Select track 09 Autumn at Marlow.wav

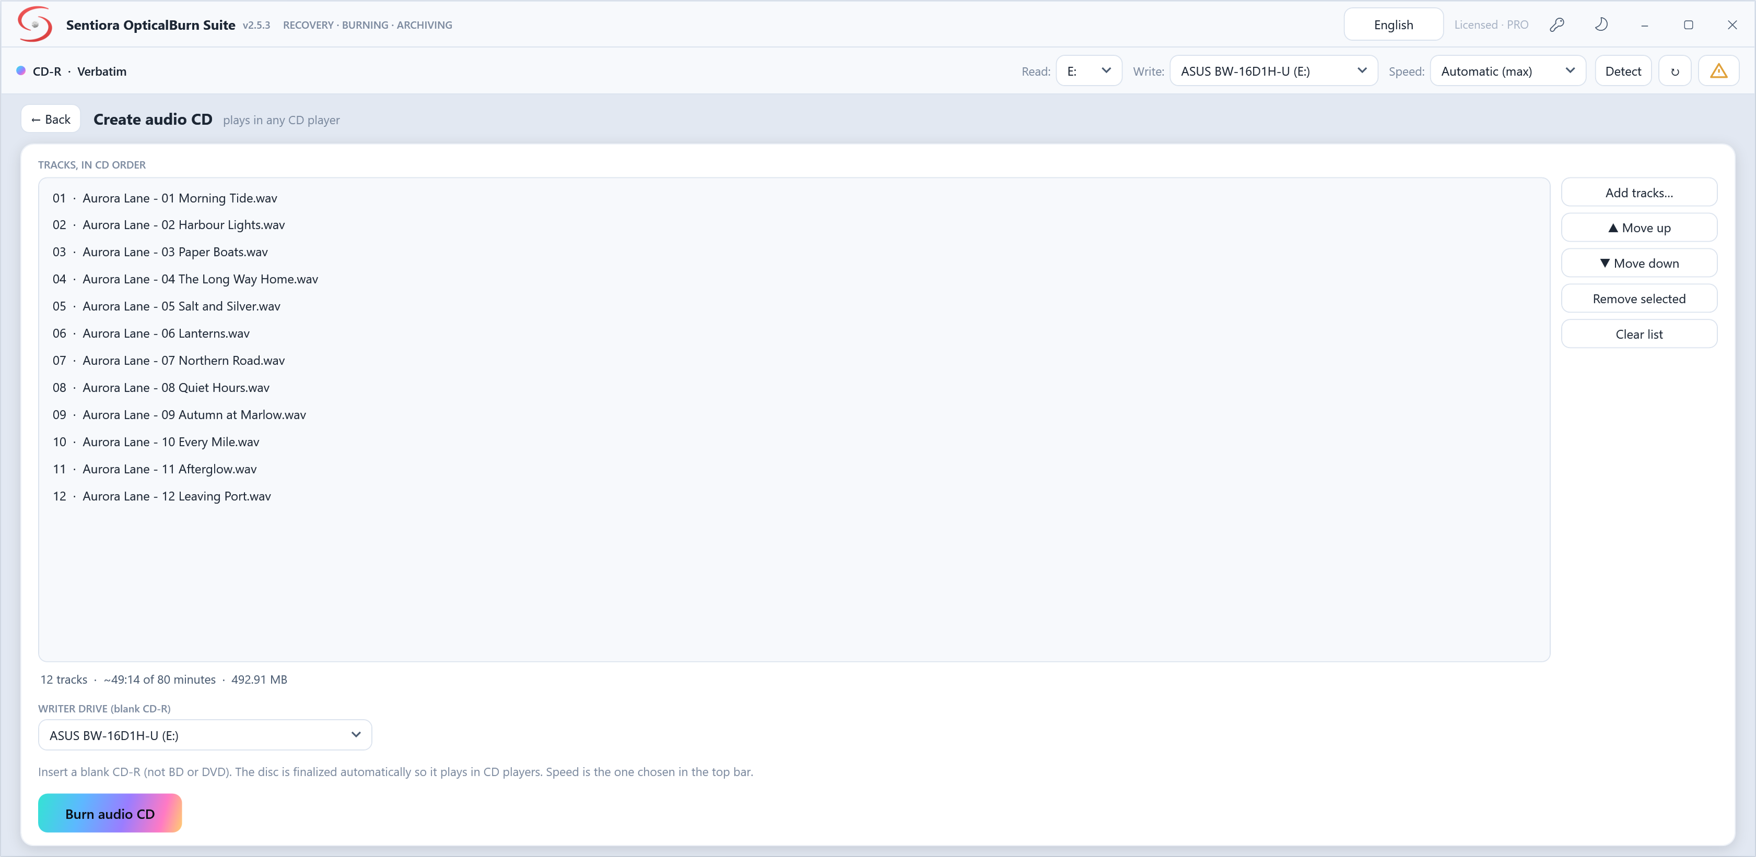point(794,415)
